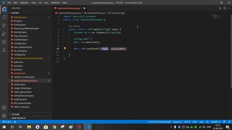
Task: Open the Manage gear settings
Action: [4, 116]
